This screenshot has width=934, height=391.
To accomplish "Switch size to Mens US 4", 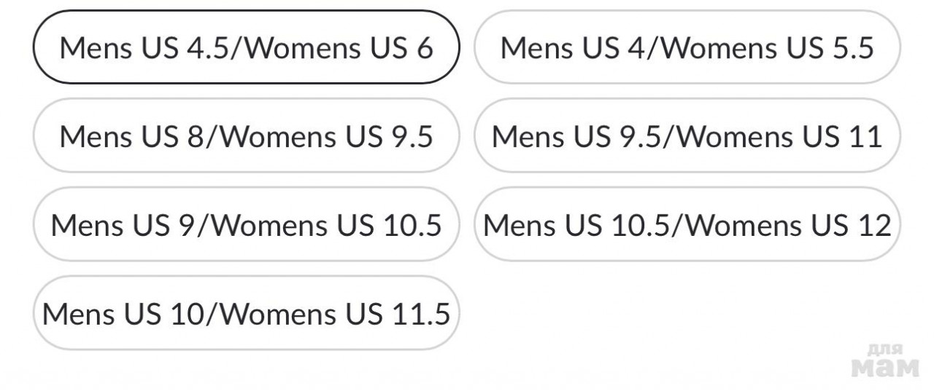I will tap(687, 47).
